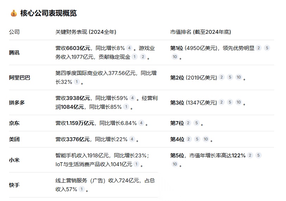This screenshot has width=286, height=201.
Task: Click citation 2 beside 2019亿美元
Action: tap(222, 77)
